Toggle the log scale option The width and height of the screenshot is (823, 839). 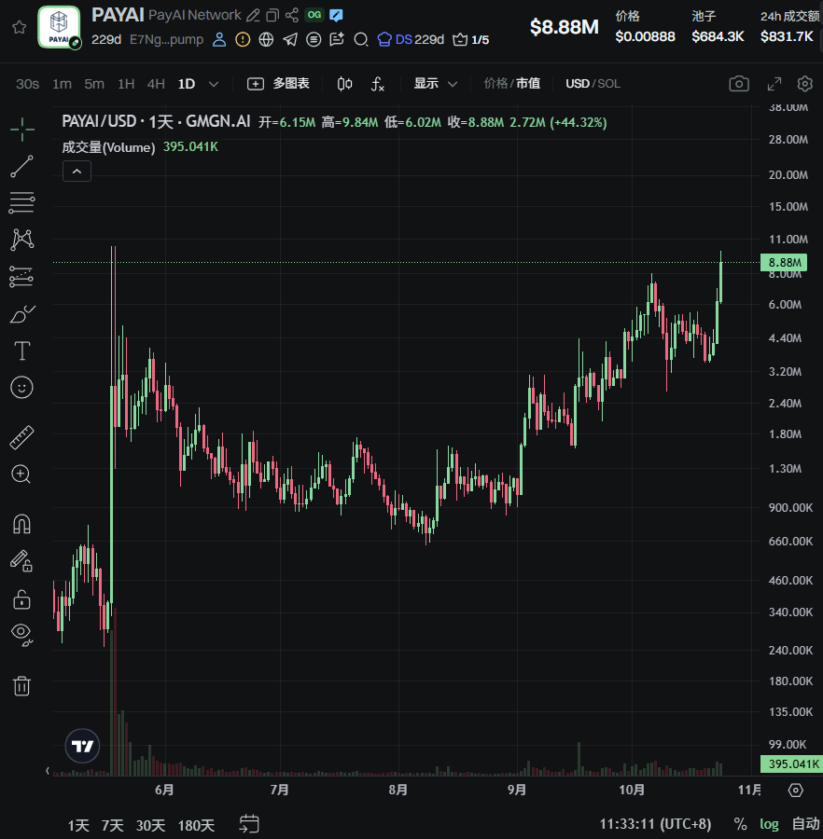tap(769, 824)
